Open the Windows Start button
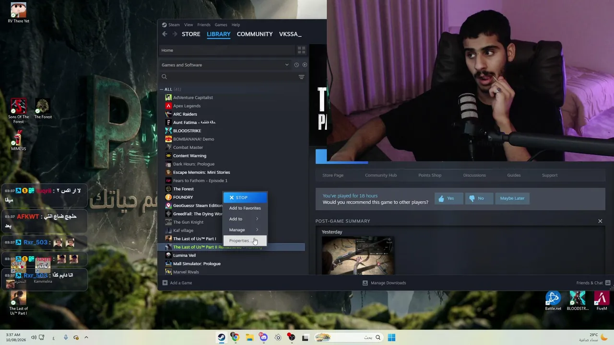The width and height of the screenshot is (614, 345). pyautogui.click(x=391, y=337)
